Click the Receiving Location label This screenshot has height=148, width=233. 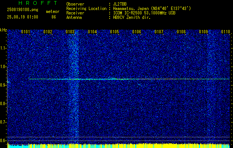coord(86,9)
